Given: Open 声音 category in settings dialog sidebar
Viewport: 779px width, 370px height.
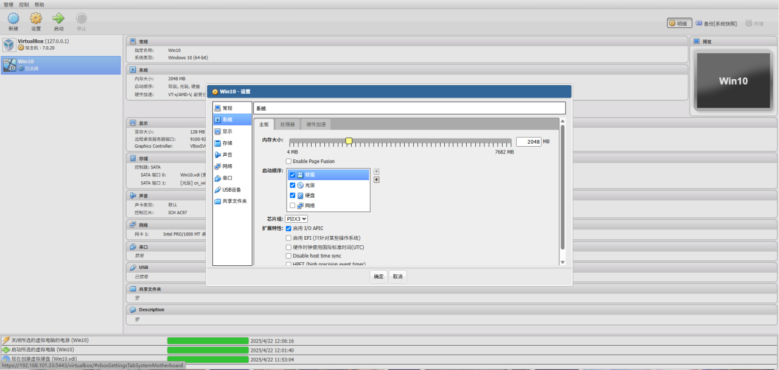Looking at the screenshot, I should click(232, 155).
